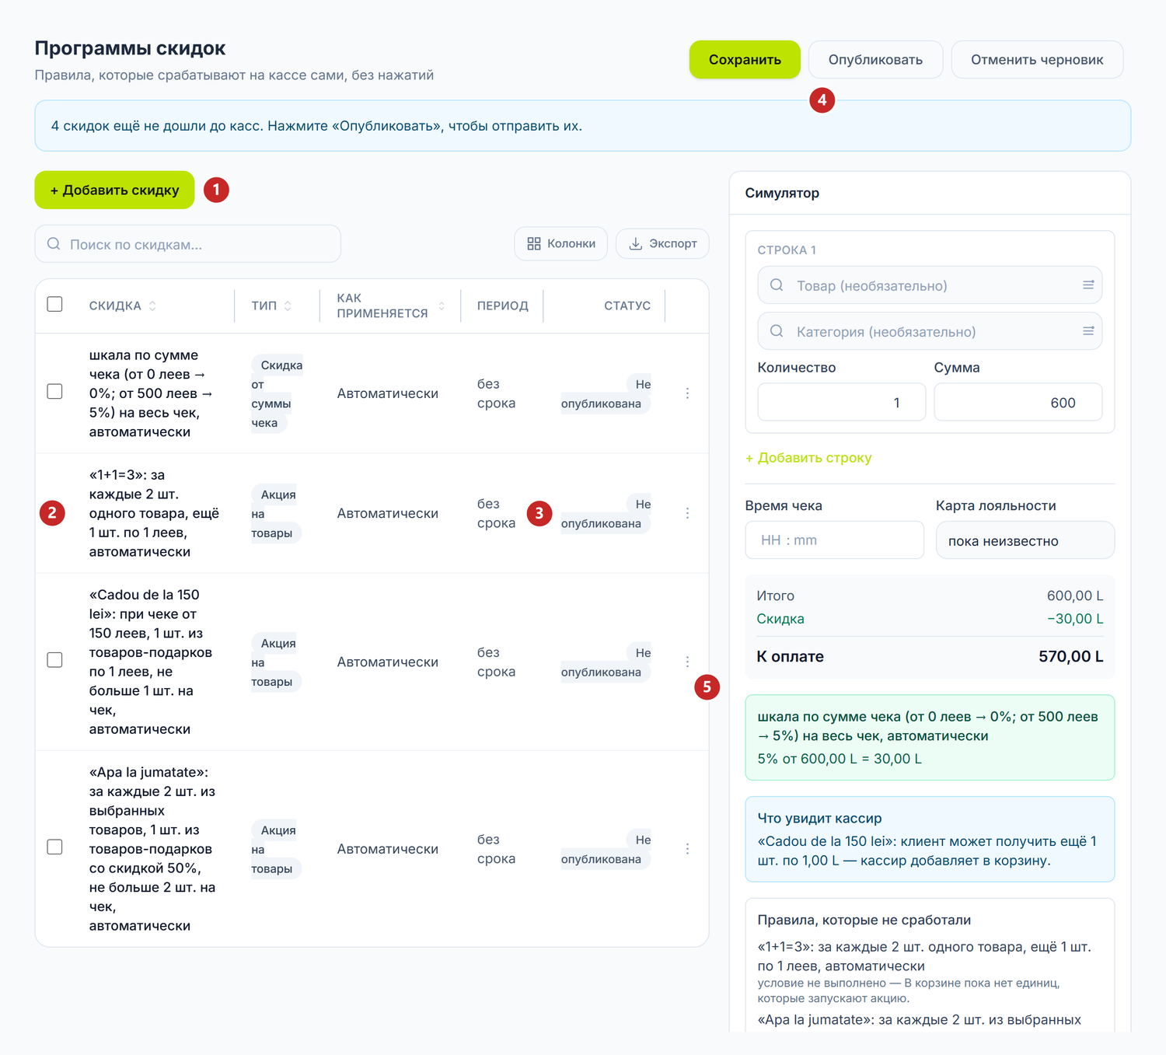Publish discounts with the Опубликовать button
The height and width of the screenshot is (1055, 1166).
pyautogui.click(x=875, y=60)
